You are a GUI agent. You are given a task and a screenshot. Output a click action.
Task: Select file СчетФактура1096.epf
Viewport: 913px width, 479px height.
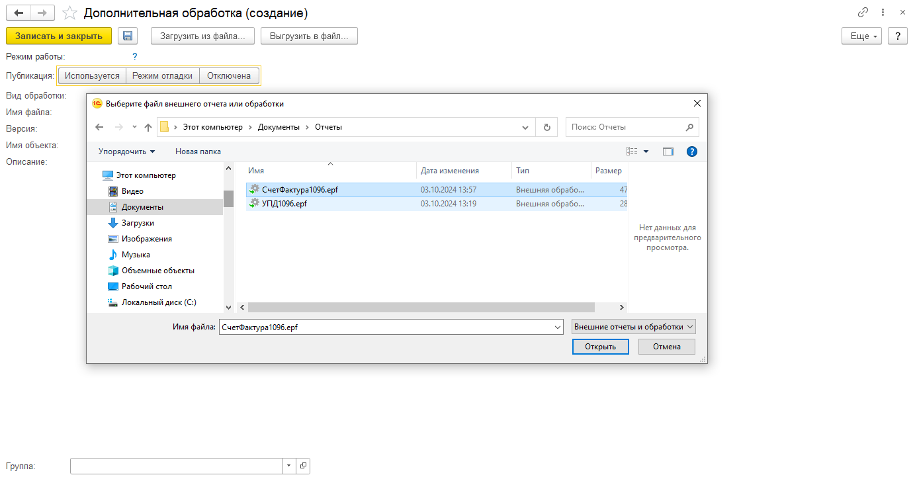437,190
